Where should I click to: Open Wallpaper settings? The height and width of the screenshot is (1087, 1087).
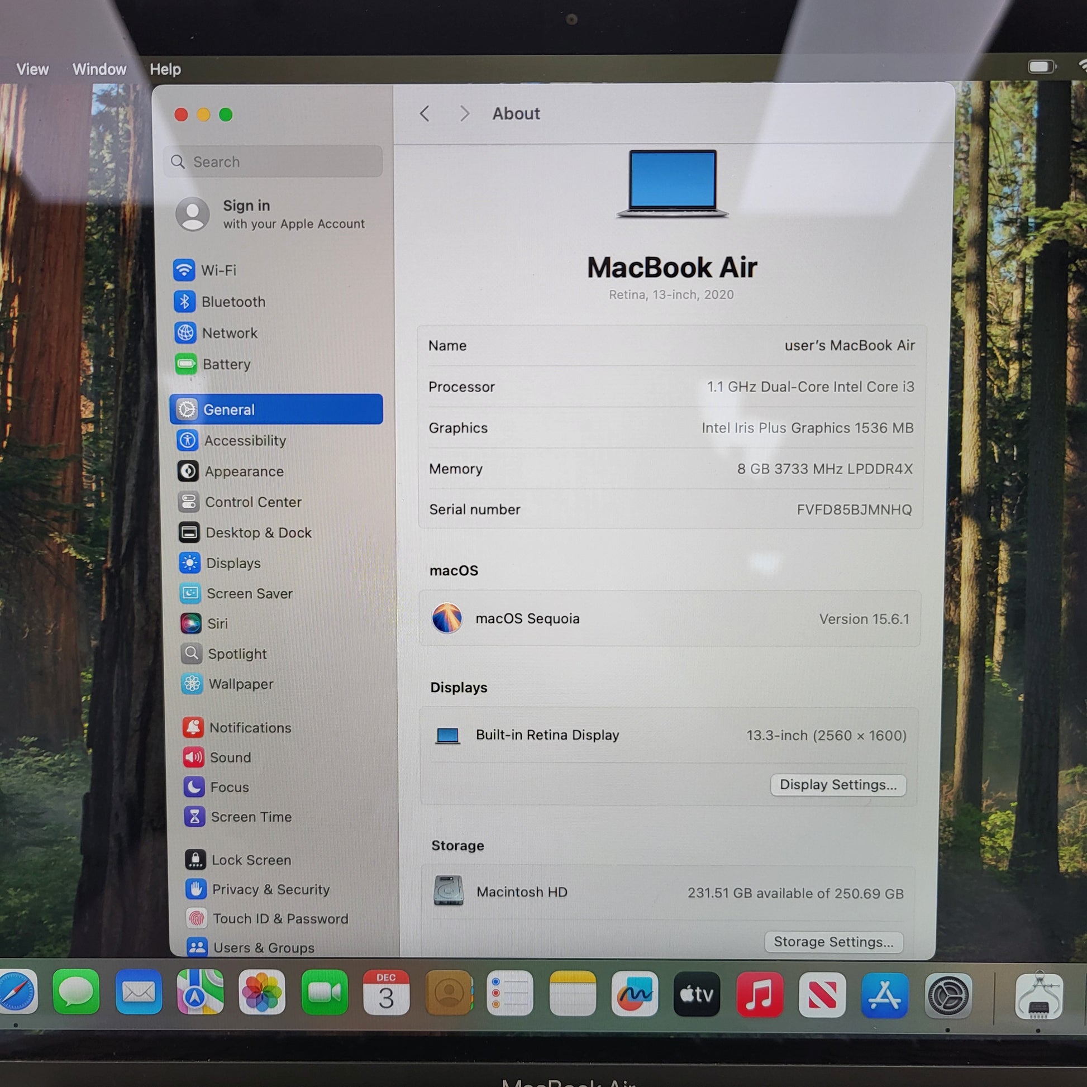coord(241,684)
